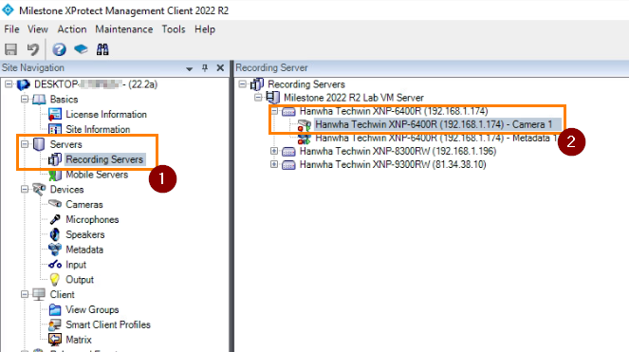Pin the Site Navigation panel

[205, 67]
